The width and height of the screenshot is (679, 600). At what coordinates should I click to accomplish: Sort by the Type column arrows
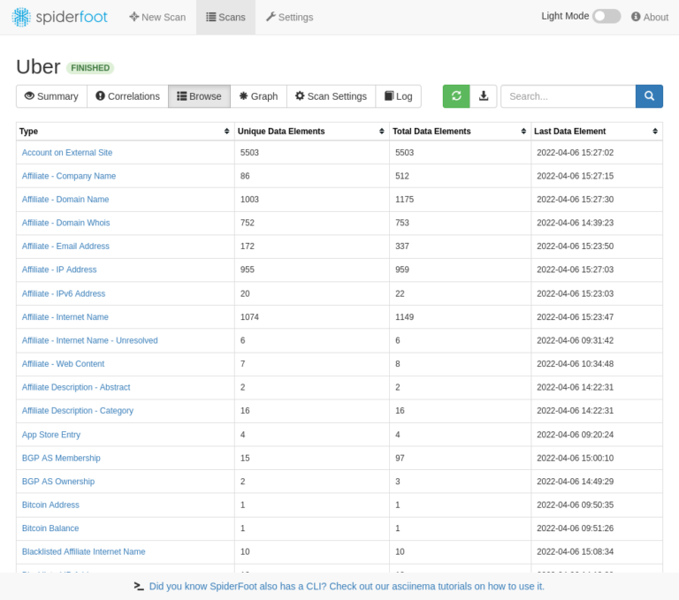click(x=226, y=131)
